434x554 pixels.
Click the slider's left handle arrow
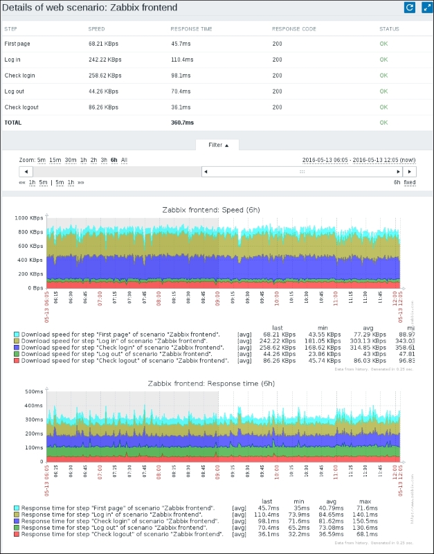pyautogui.click(x=206, y=171)
